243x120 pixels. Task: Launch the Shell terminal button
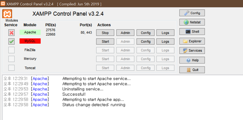(192, 31)
